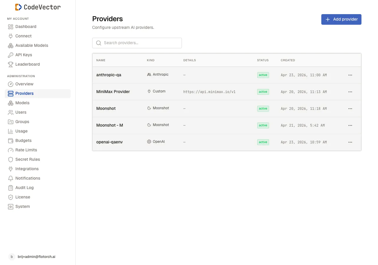This screenshot has height=265, width=378.
Task: Open the actions menu for anthropic-qa
Action: pos(350,75)
